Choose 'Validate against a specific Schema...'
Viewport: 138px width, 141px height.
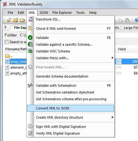click(x=71, y=44)
